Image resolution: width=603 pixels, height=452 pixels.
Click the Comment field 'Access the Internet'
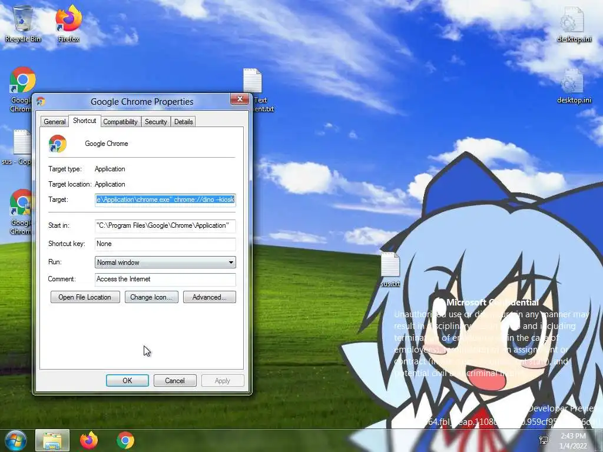pyautogui.click(x=165, y=279)
